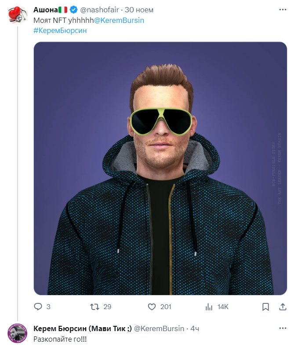Open view analytics bar-chart icon

209,306
